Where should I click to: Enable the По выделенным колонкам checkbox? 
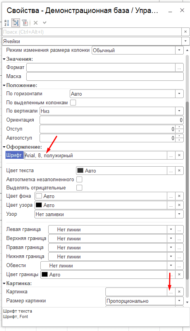[73, 103]
